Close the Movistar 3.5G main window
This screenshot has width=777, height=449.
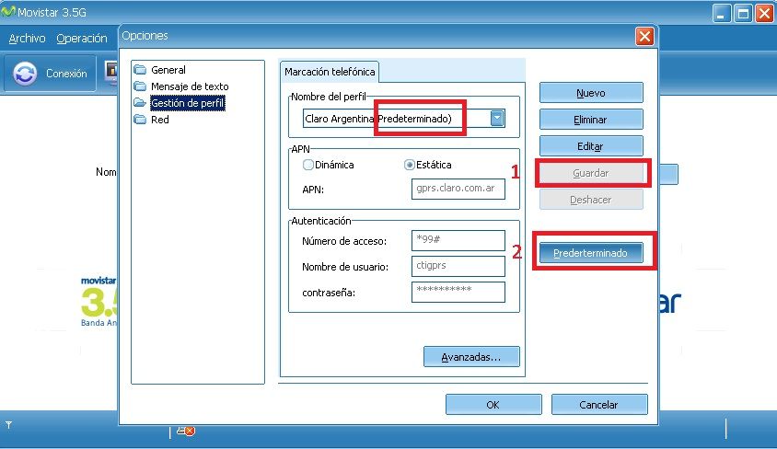(x=765, y=14)
